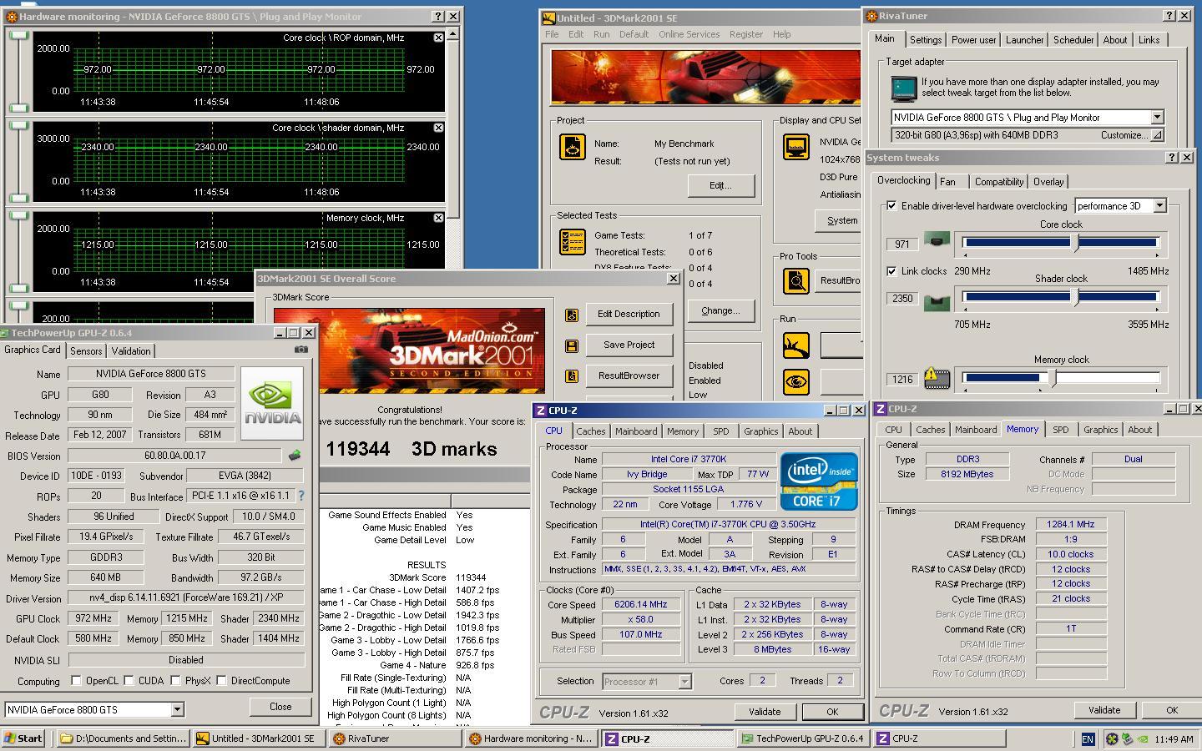Click the Project icon in 3DMark2001
The height and width of the screenshot is (751, 1202).
point(573,147)
